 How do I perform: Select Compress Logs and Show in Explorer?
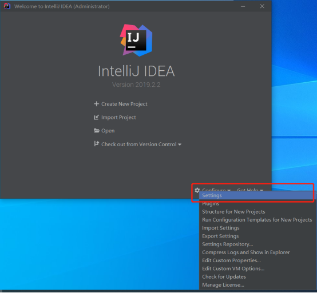(257, 252)
